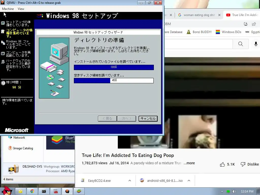Click the video title 'True Life: I'm Addicted To Eating Dog Poop'
260x195 pixels.
(x=128, y=155)
